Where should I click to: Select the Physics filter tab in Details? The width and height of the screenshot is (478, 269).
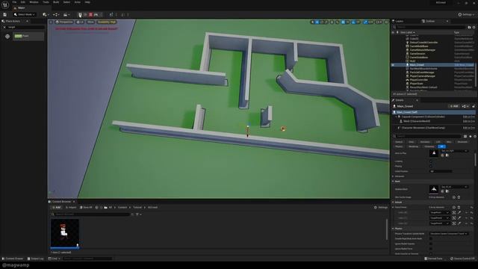[399, 146]
